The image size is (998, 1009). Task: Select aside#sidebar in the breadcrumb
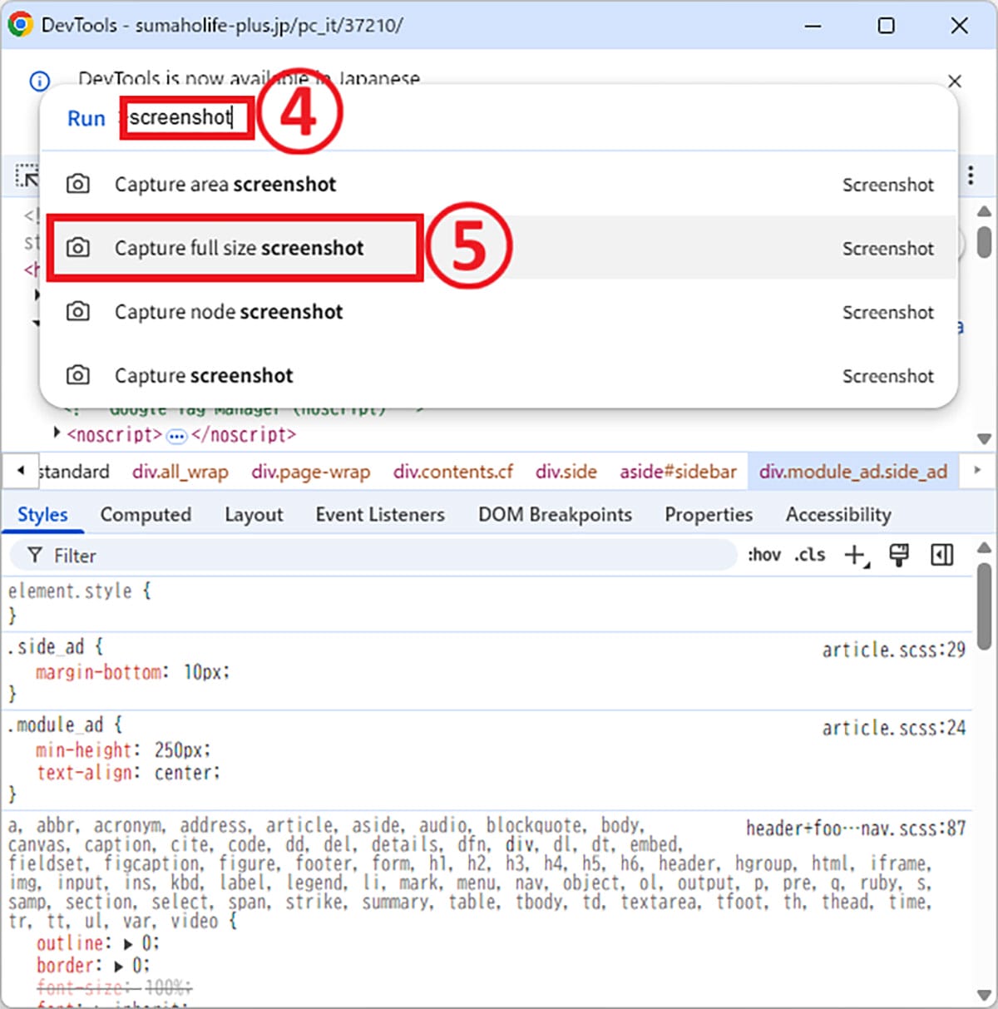pyautogui.click(x=678, y=472)
